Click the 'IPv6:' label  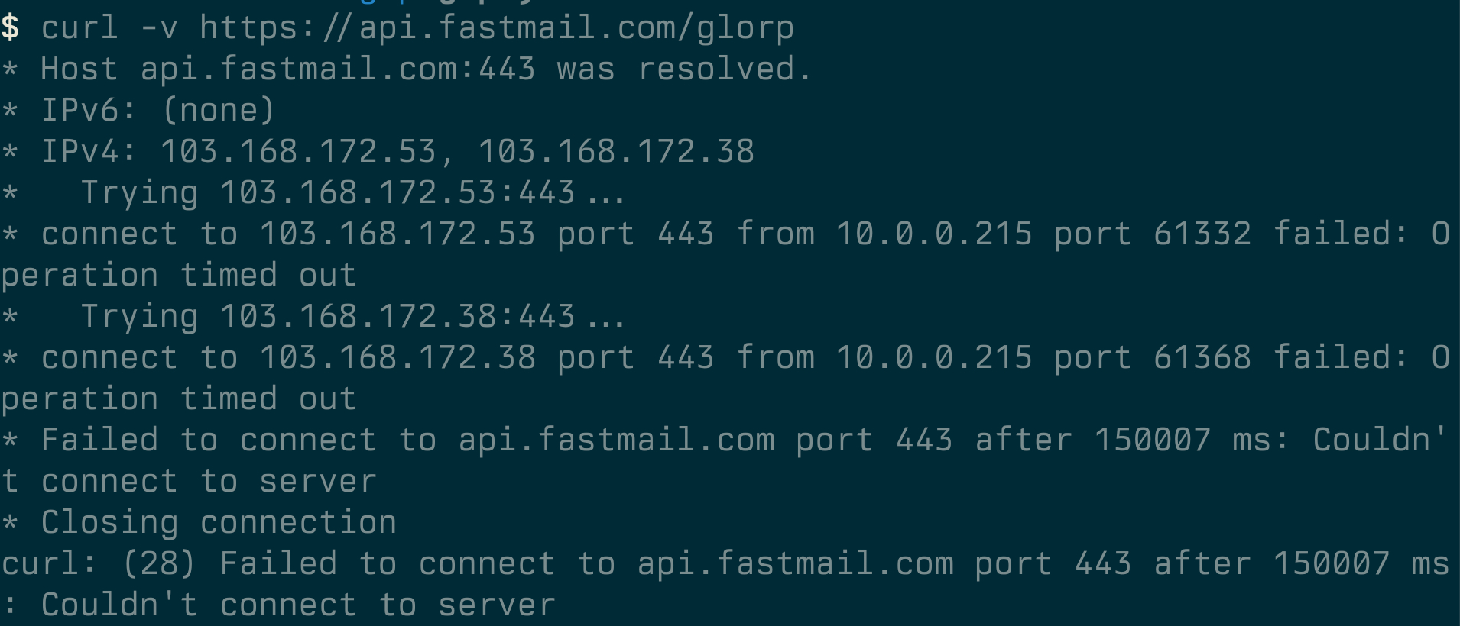(x=89, y=111)
